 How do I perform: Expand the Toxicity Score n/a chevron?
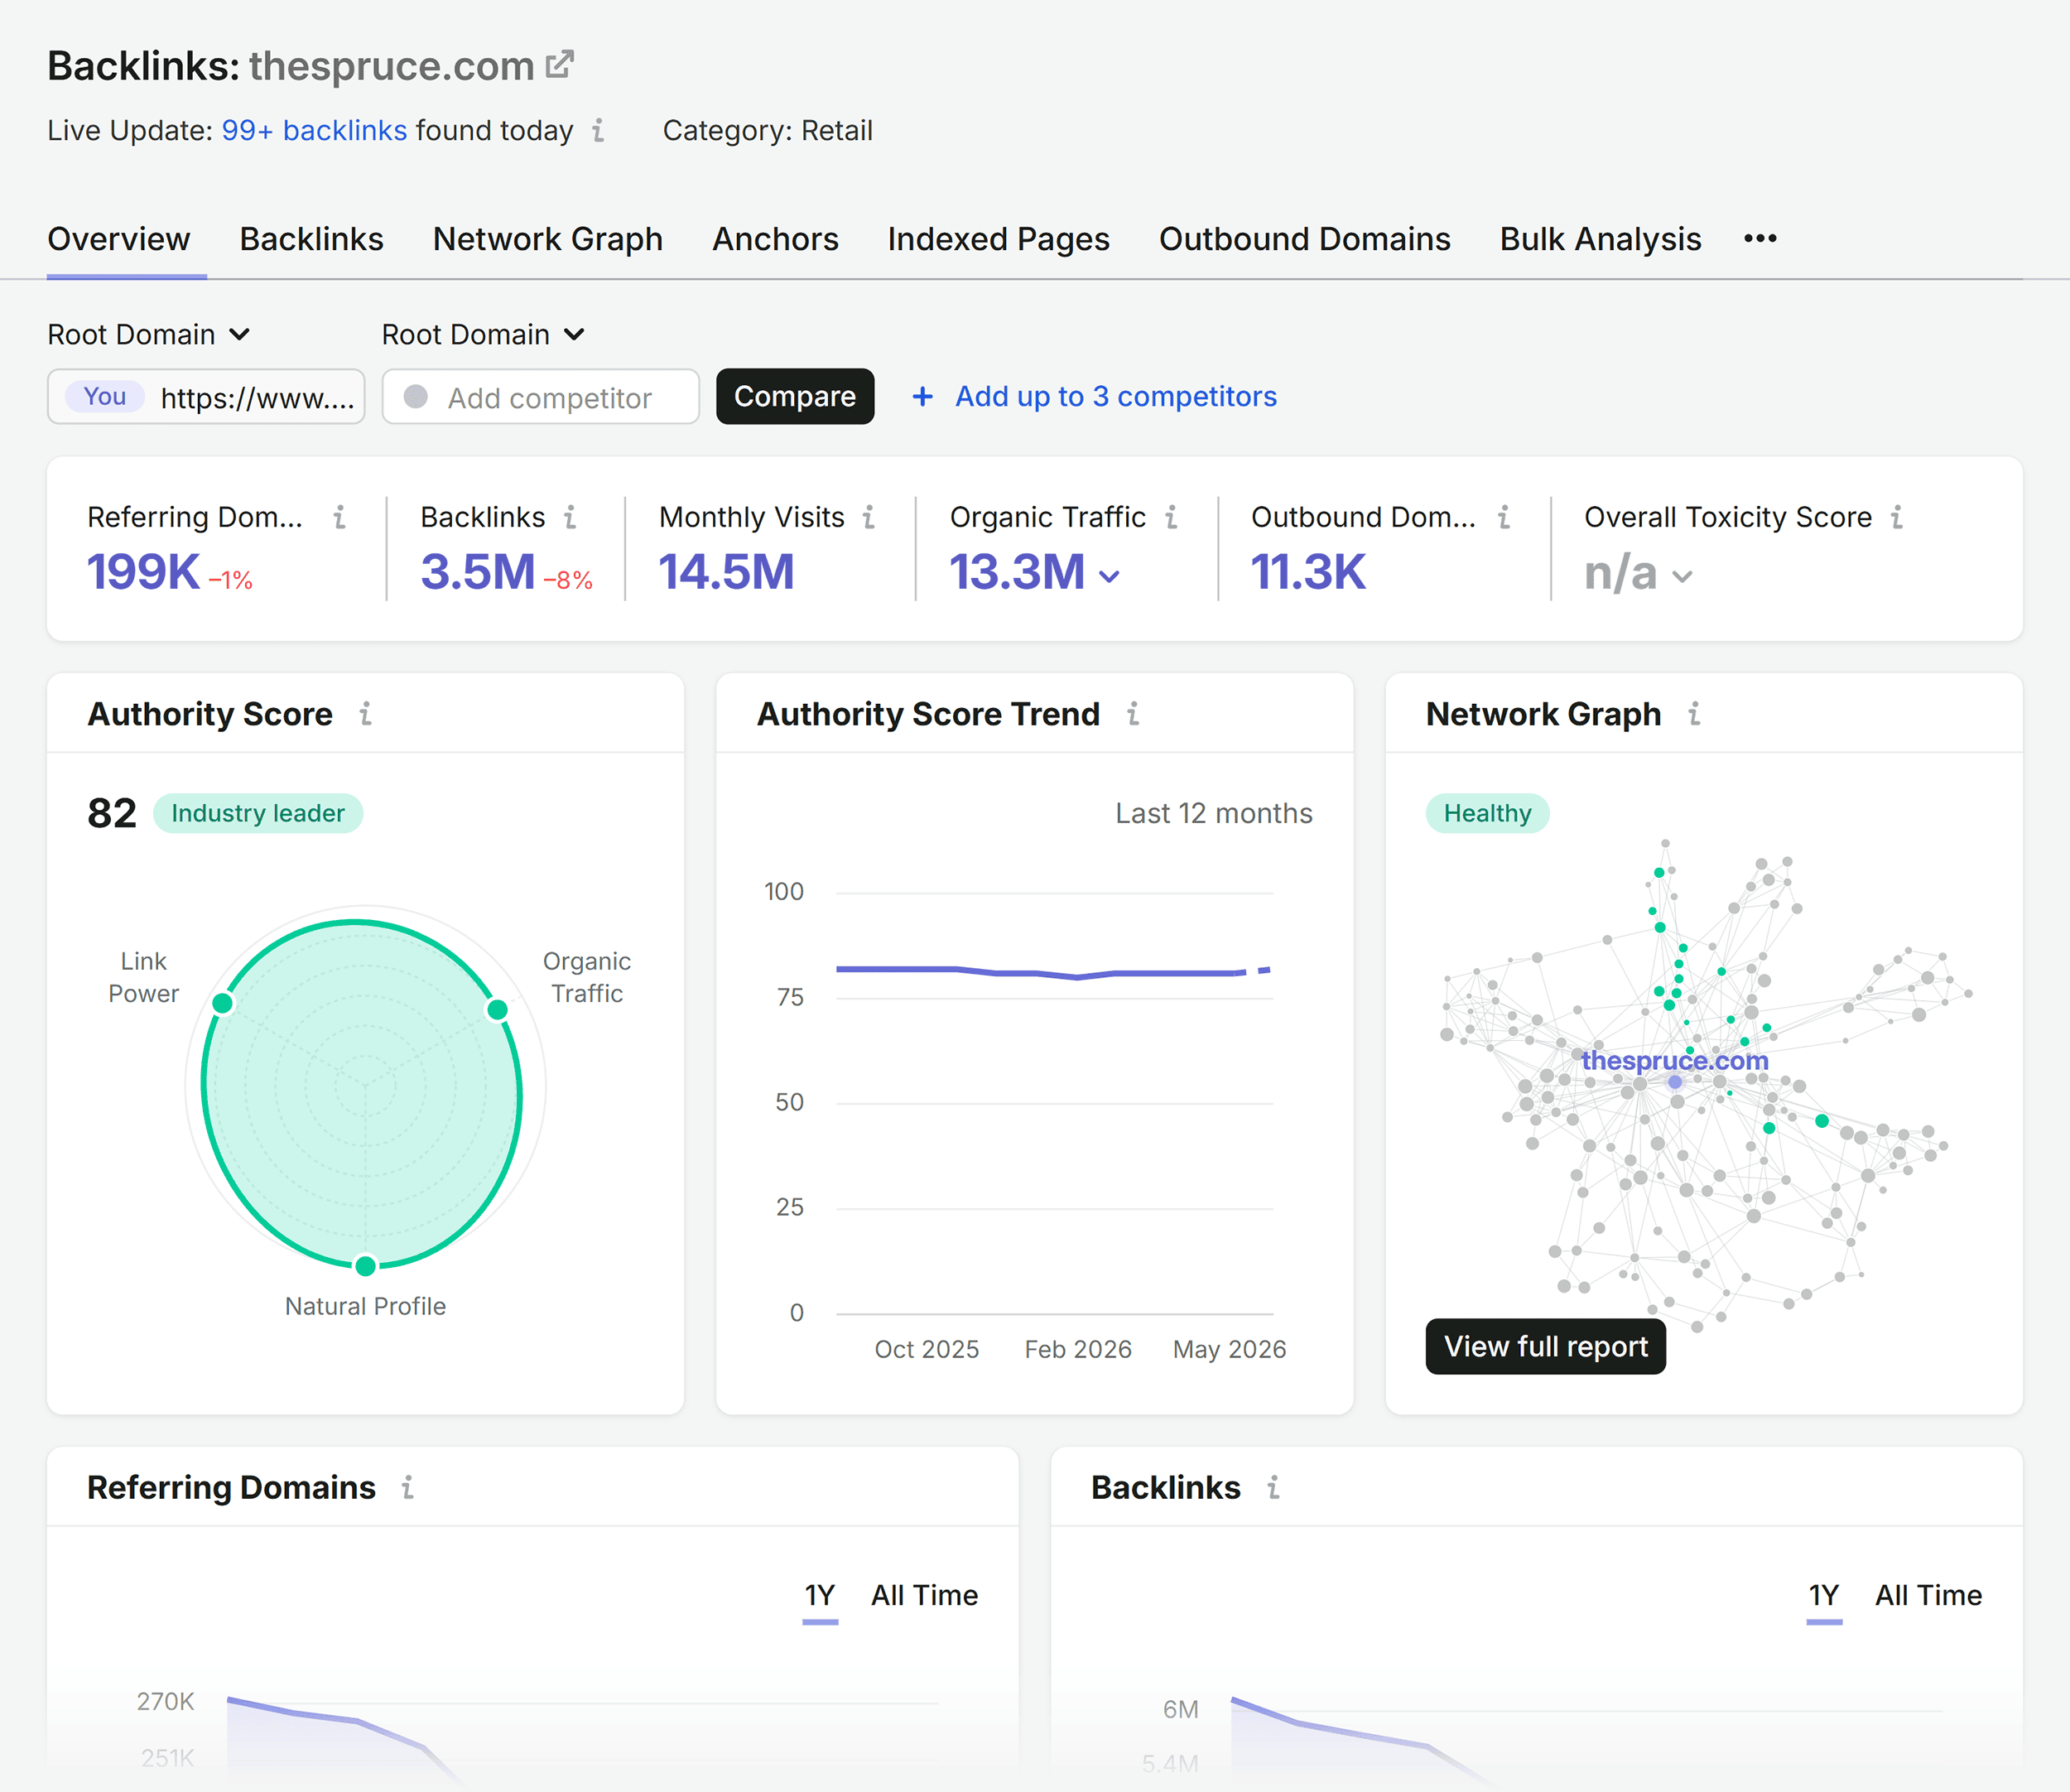point(1682,576)
